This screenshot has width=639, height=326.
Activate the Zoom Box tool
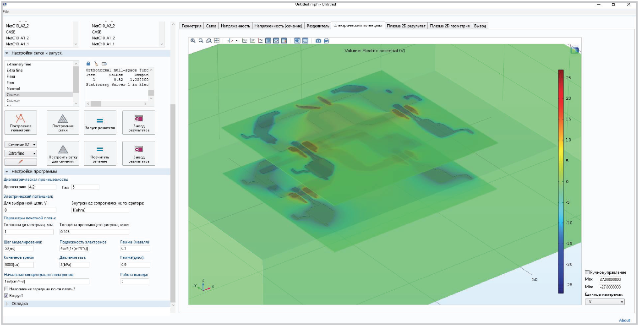[209, 41]
